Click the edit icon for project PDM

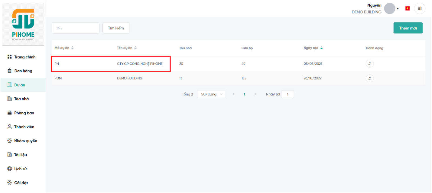pos(370,78)
